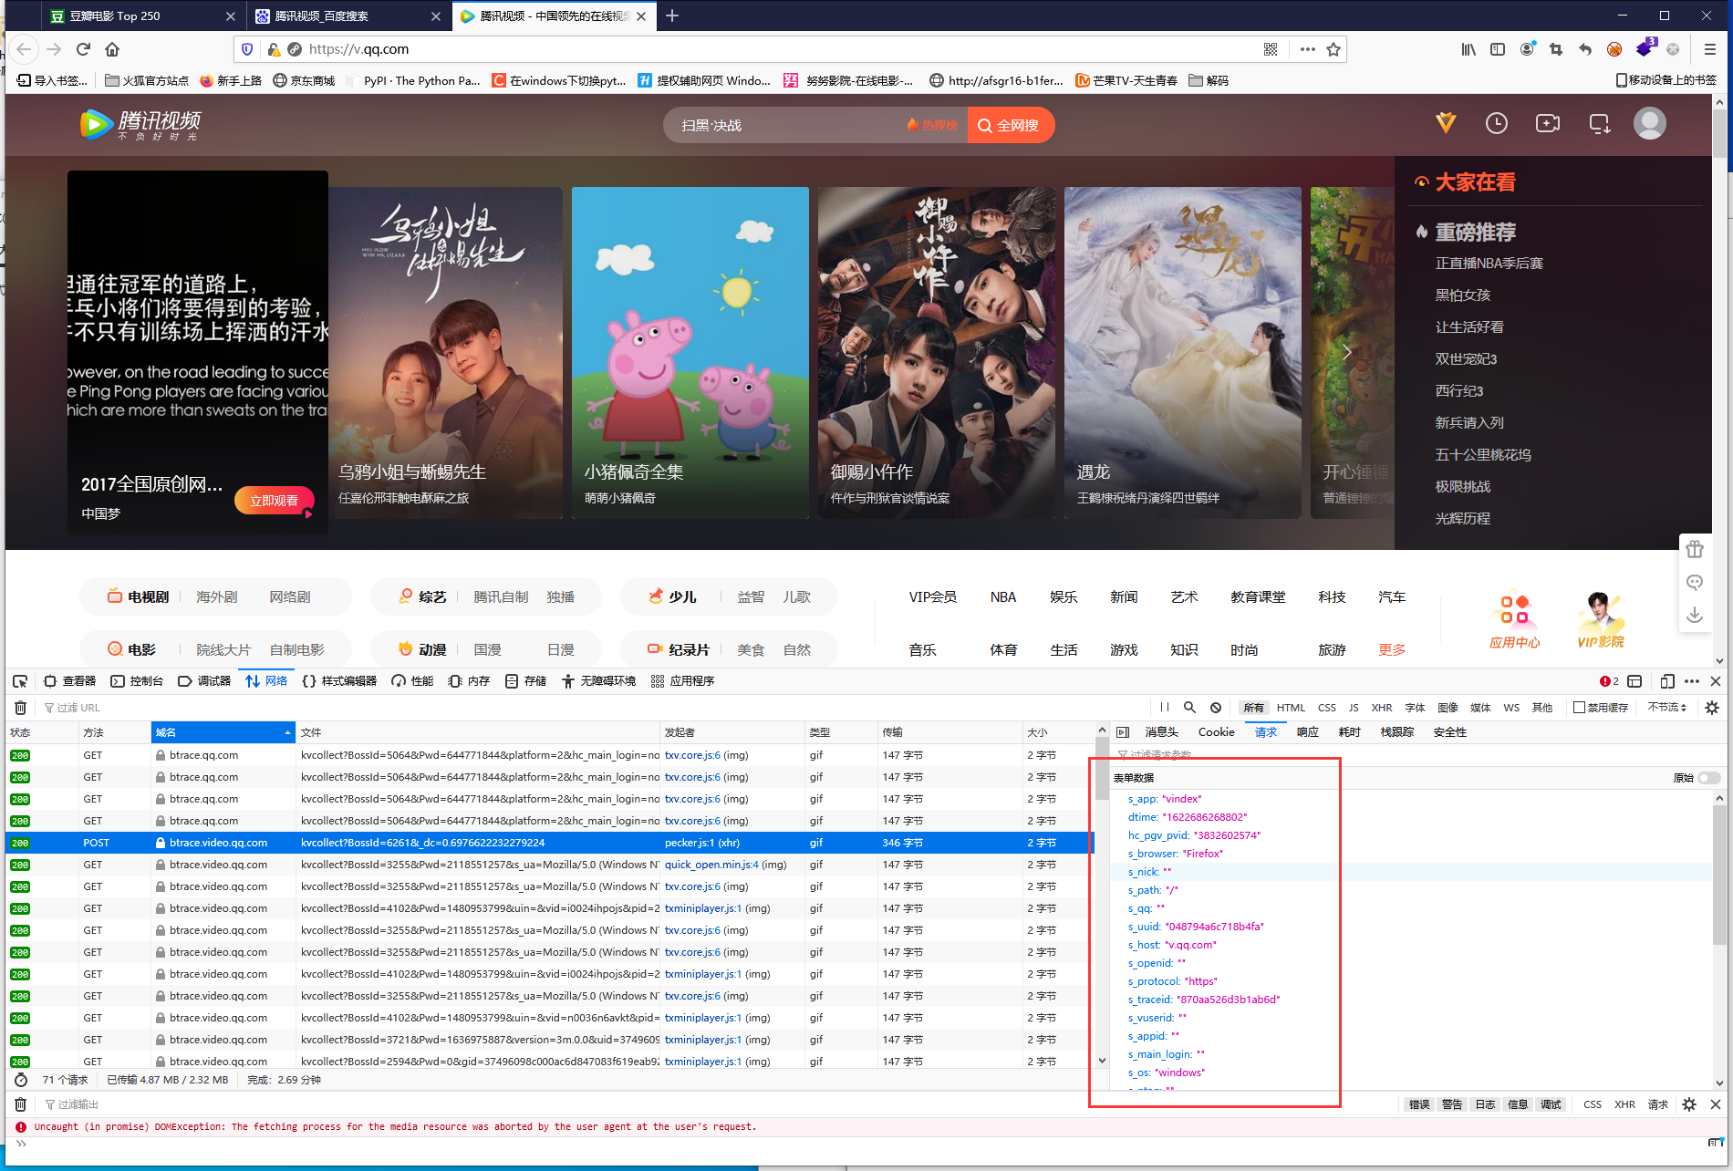
Task: Sort by the 域名 column header arrow
Action: [287, 732]
